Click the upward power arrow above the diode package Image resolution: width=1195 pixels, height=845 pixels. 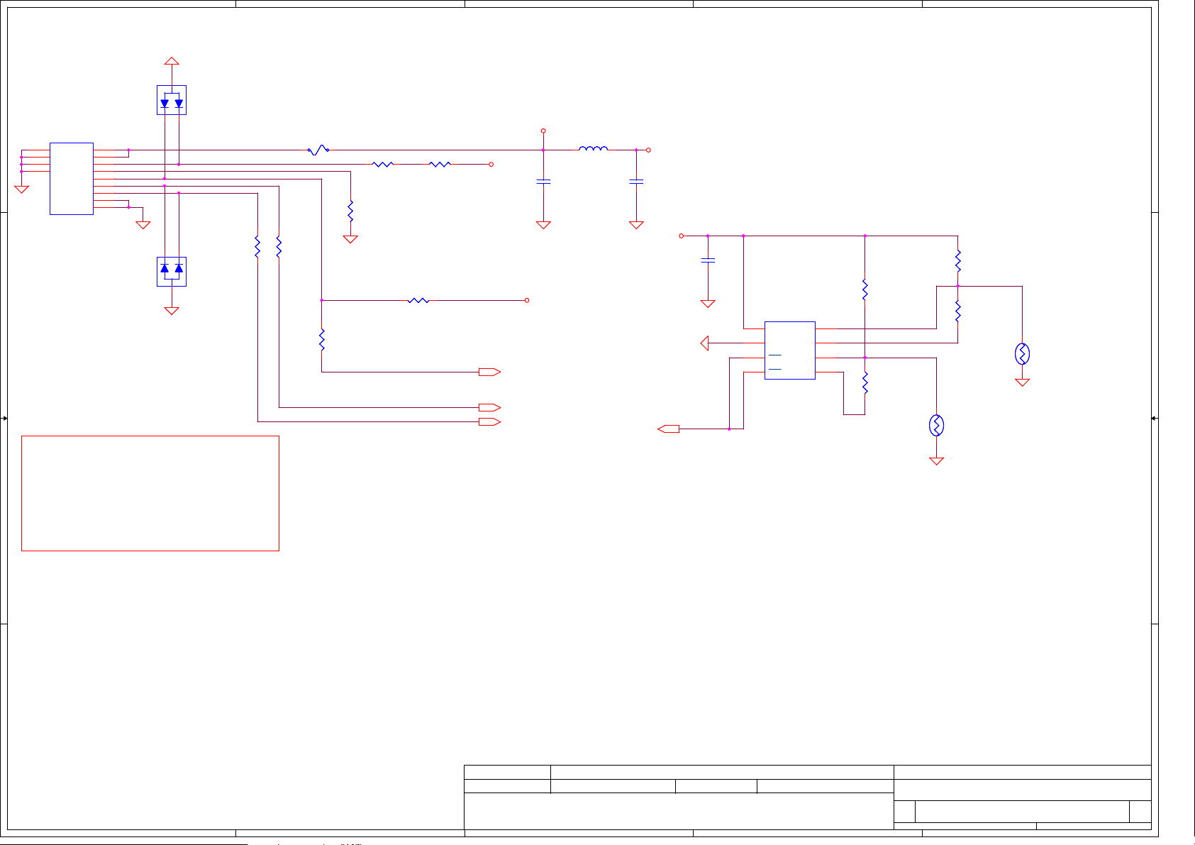click(172, 61)
